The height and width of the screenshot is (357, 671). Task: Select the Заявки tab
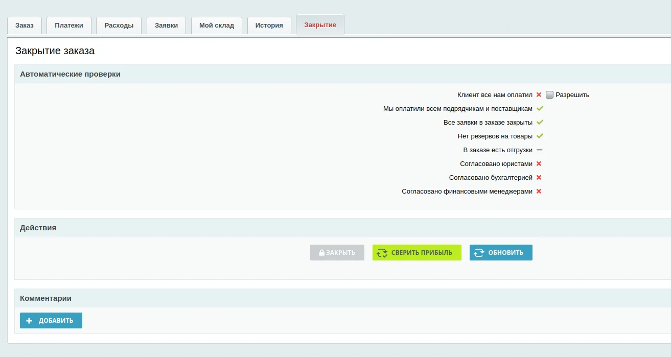point(167,26)
